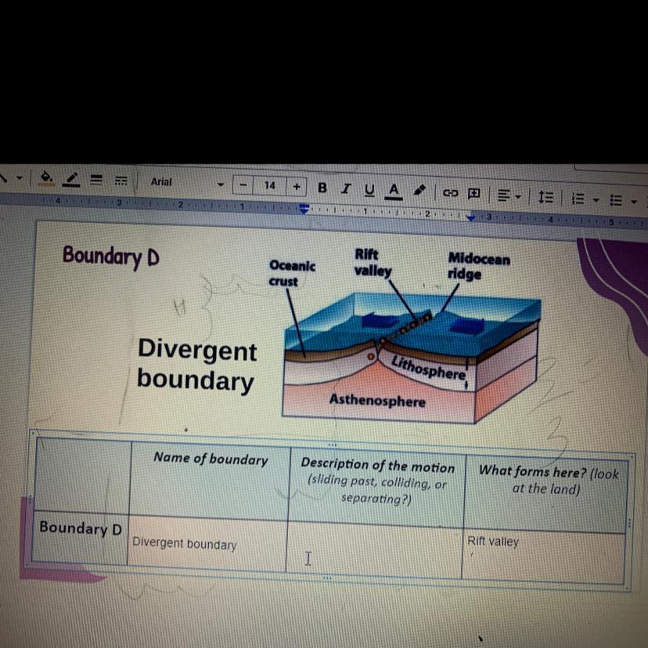Click the Description of the motion header cell

click(x=377, y=487)
